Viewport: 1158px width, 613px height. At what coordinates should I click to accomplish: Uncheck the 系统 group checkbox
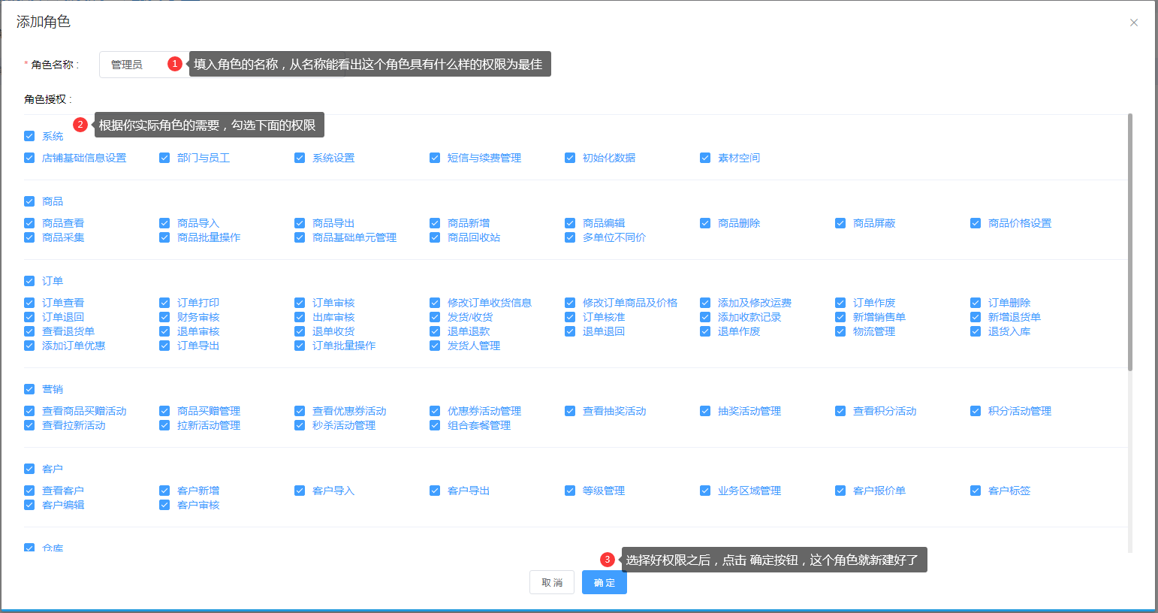pyautogui.click(x=29, y=136)
